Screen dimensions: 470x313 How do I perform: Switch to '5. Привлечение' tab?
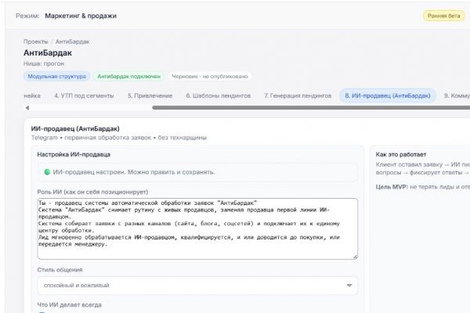150,95
